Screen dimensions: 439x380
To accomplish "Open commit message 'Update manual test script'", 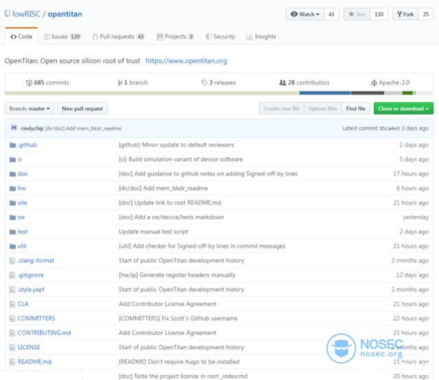I will pyautogui.click(x=154, y=232).
